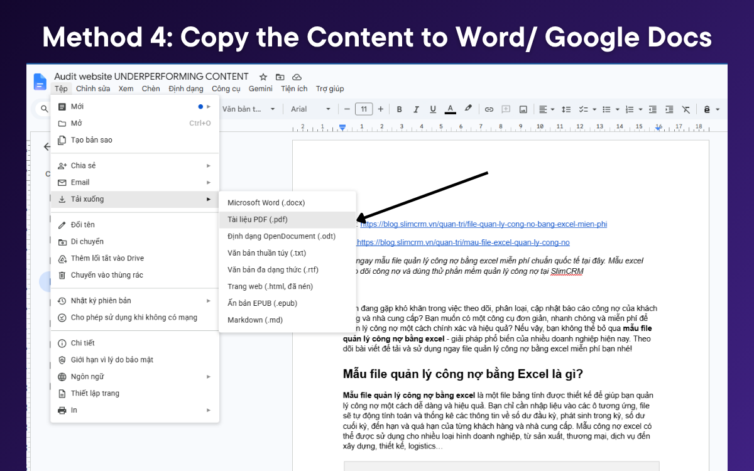Open the Công cụ menu

(x=226, y=89)
